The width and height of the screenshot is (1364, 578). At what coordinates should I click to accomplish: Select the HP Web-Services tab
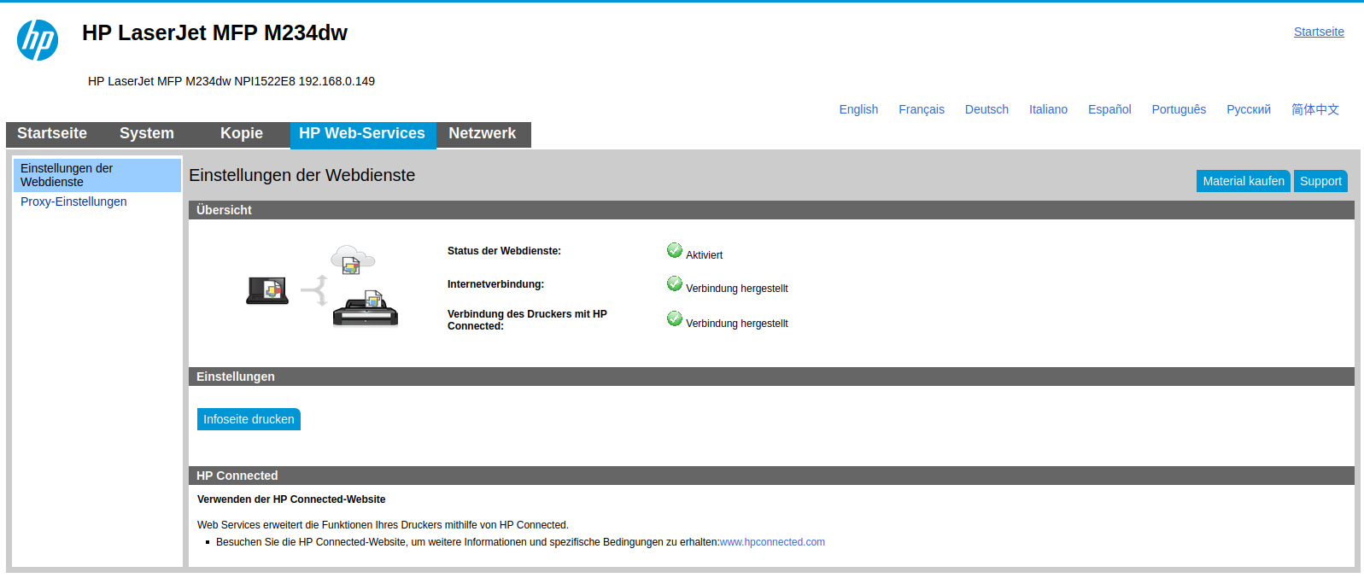(x=362, y=135)
